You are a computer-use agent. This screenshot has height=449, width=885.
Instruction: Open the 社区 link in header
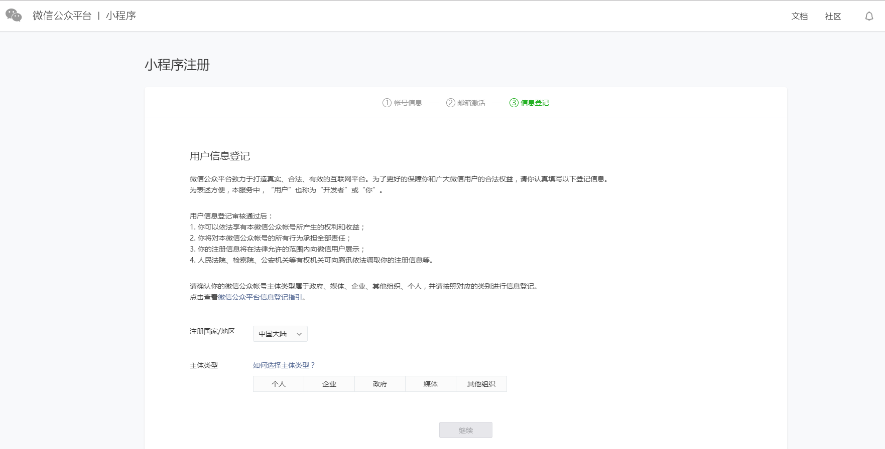tap(833, 16)
